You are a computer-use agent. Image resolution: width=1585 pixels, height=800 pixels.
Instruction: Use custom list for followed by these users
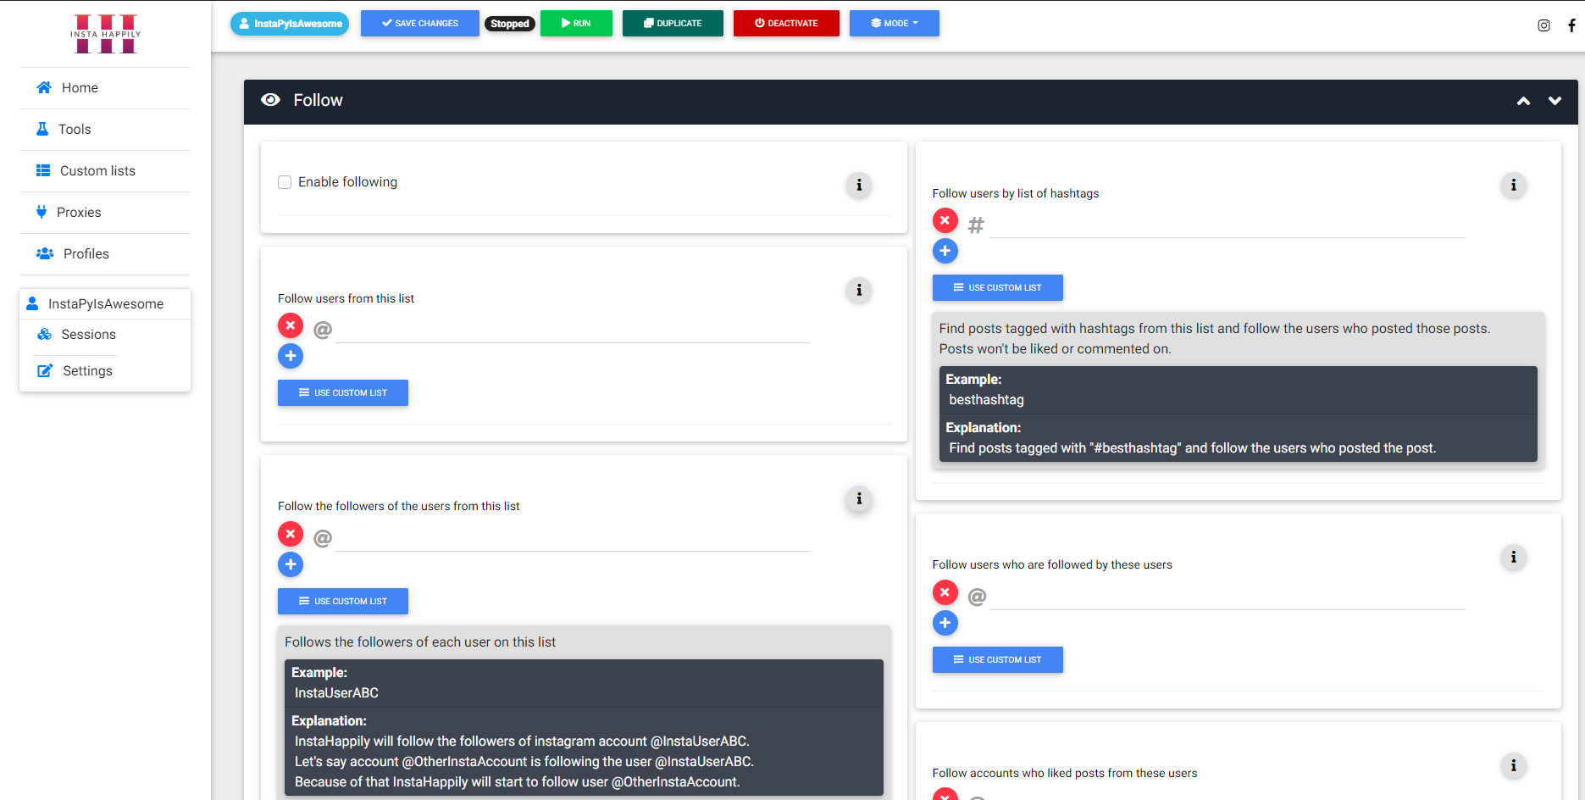click(x=998, y=660)
